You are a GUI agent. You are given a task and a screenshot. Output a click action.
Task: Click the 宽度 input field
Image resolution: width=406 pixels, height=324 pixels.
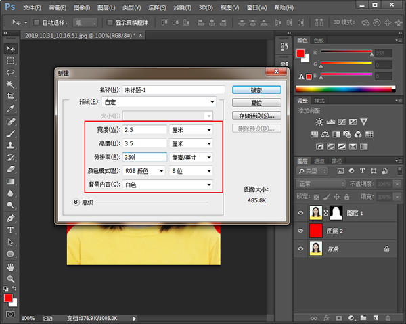(144, 129)
